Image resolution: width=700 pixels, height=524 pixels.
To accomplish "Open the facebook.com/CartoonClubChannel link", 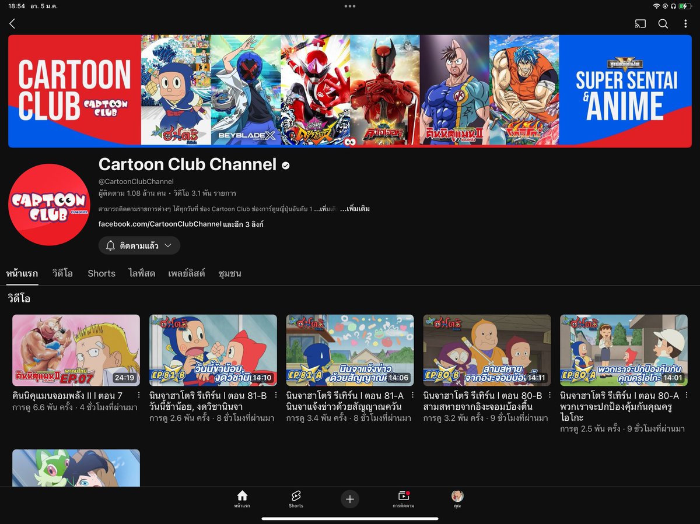I will click(x=160, y=224).
